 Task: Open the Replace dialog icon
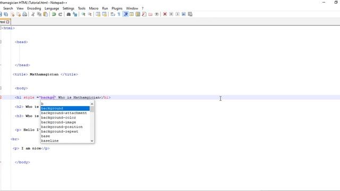(75, 14)
